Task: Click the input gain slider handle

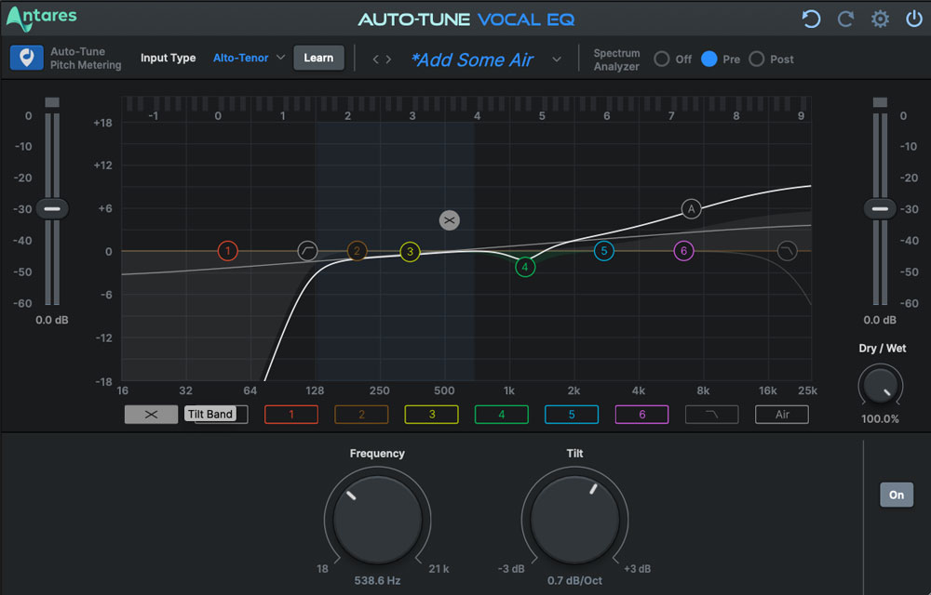Action: (x=52, y=208)
